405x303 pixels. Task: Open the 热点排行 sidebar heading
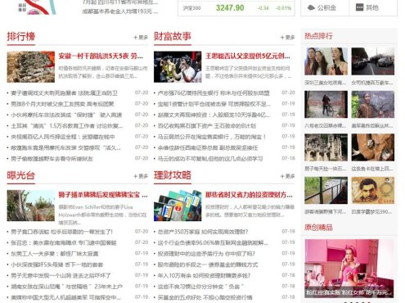coord(318,36)
